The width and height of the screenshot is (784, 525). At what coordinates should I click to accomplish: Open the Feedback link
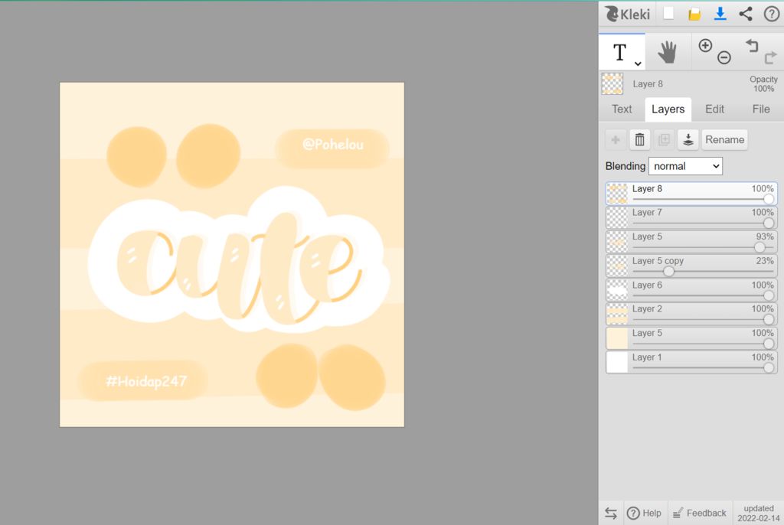tap(700, 513)
